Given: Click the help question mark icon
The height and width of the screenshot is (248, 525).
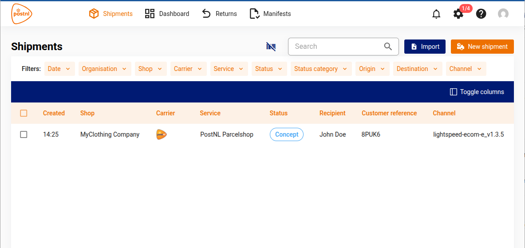Looking at the screenshot, I should pos(481,14).
